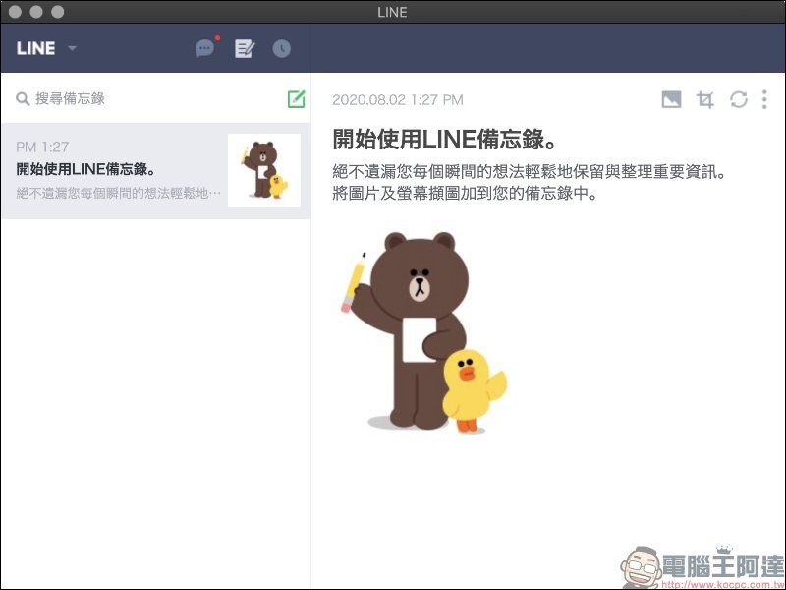Viewport: 786px width, 590px height.
Task: Click the memo body text starting 絕不遺漏
Action: (530, 171)
